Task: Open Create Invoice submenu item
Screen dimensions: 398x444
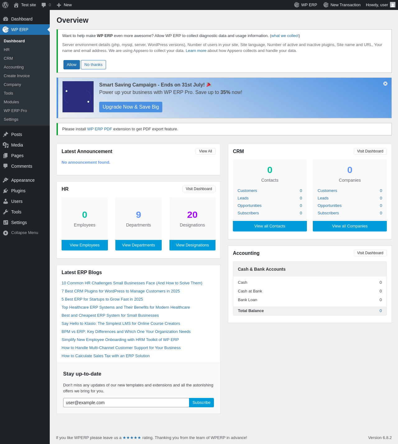Action: coord(17,76)
